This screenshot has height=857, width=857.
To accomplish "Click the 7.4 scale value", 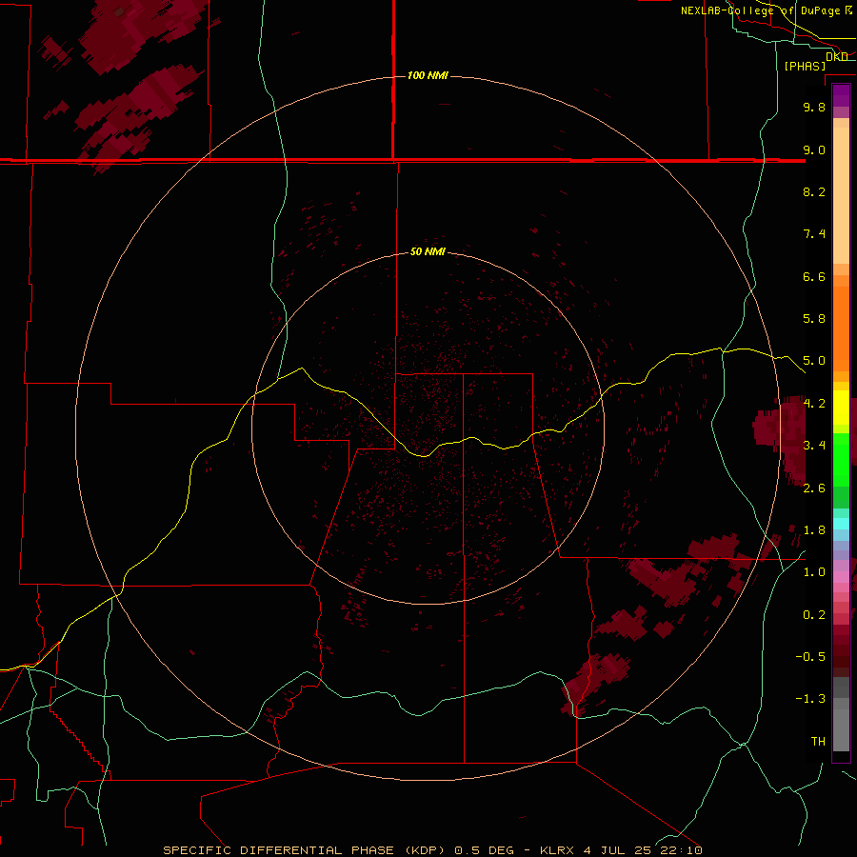I will (x=814, y=234).
